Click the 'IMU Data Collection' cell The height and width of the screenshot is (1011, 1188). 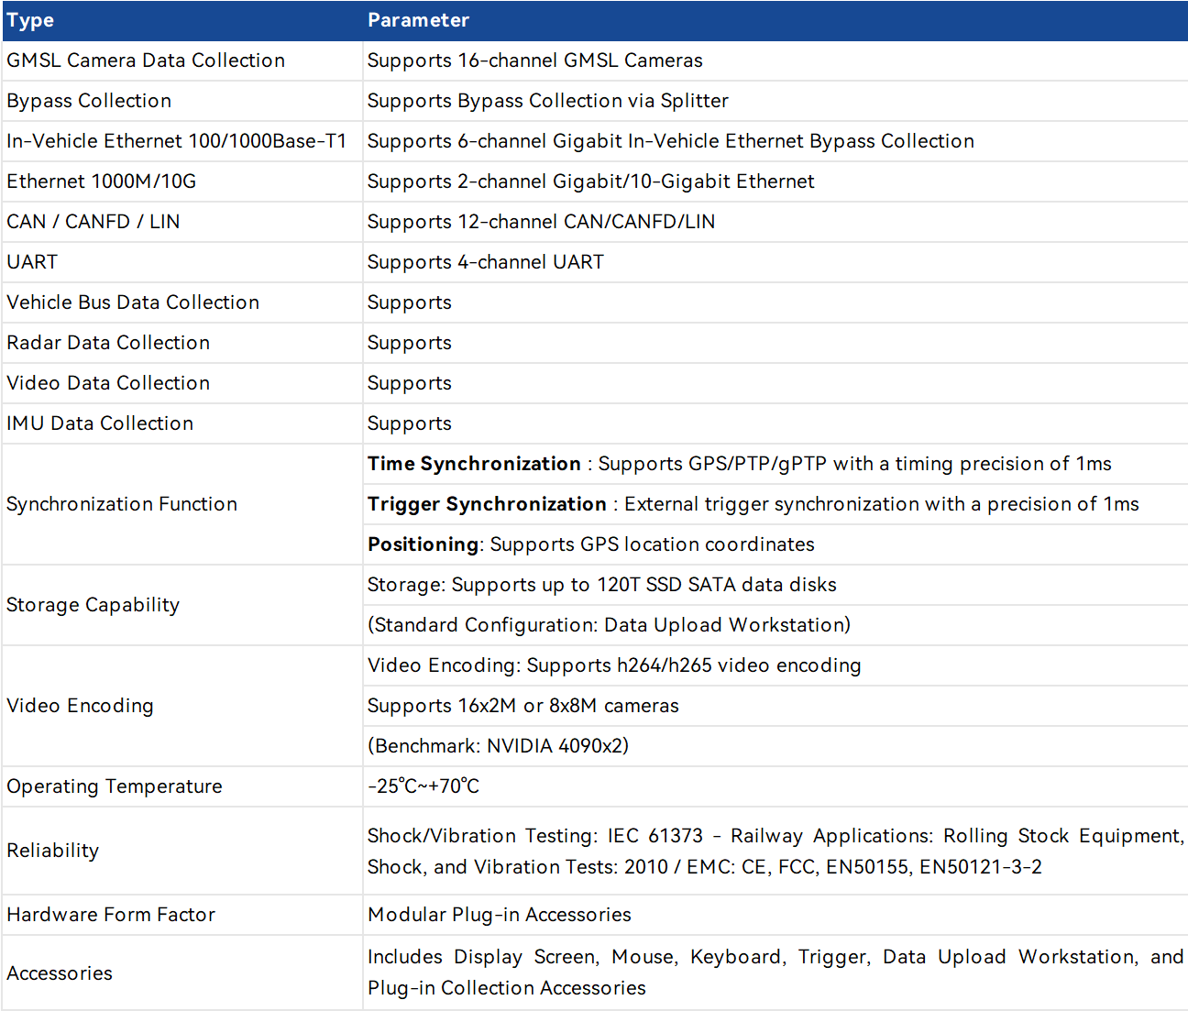[x=100, y=423]
